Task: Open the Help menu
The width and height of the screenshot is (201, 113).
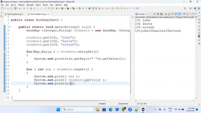Action: click(66, 5)
